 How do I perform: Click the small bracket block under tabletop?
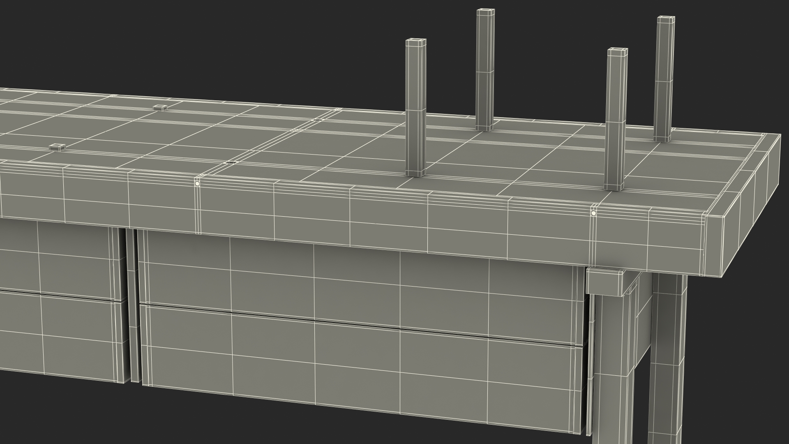605,282
